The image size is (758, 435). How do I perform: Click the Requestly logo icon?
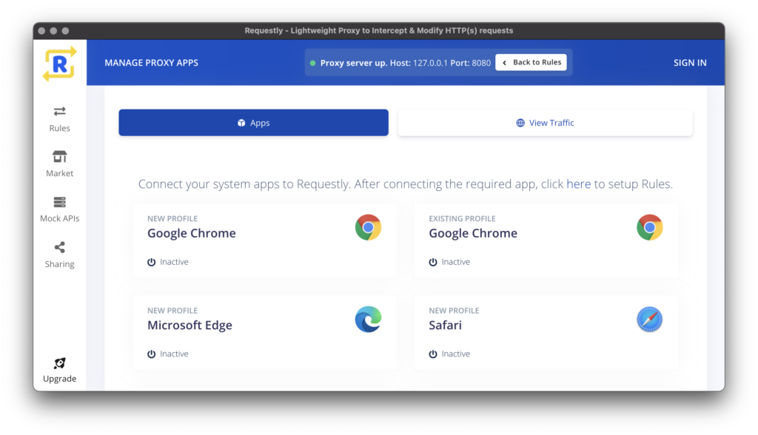[59, 64]
